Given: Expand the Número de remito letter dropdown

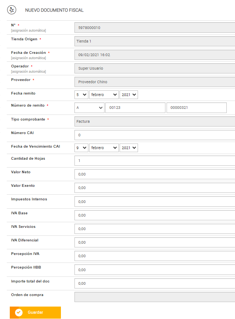Looking at the screenshot, I should click(x=89, y=108).
